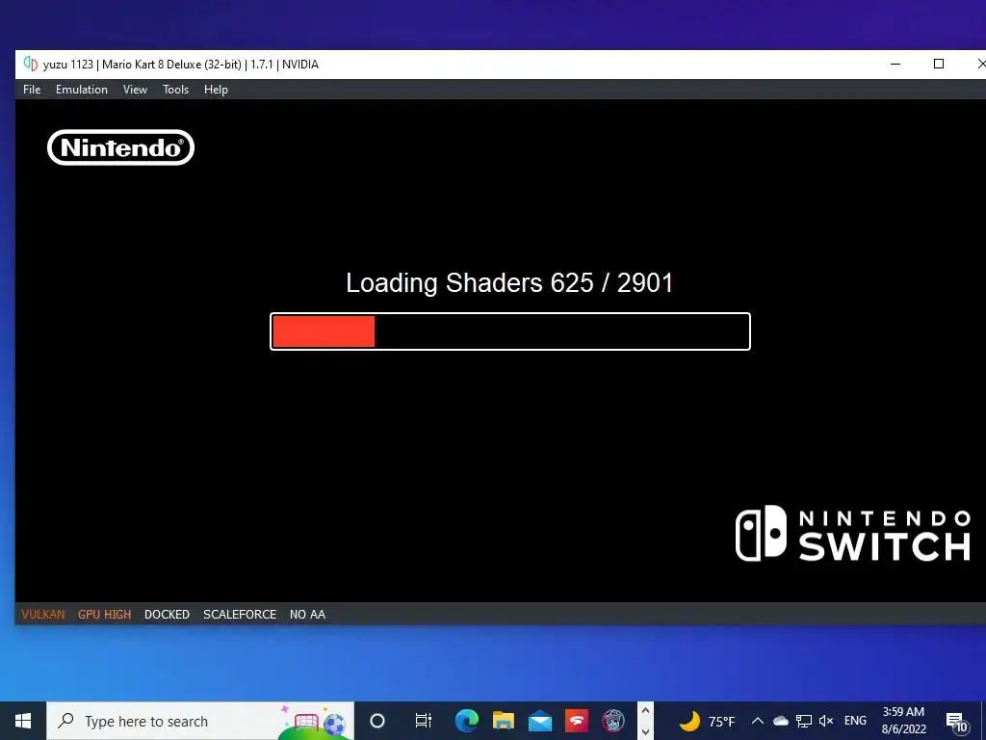This screenshot has width=986, height=740.
Task: Click the taskbar search box
Action: [x=200, y=721]
